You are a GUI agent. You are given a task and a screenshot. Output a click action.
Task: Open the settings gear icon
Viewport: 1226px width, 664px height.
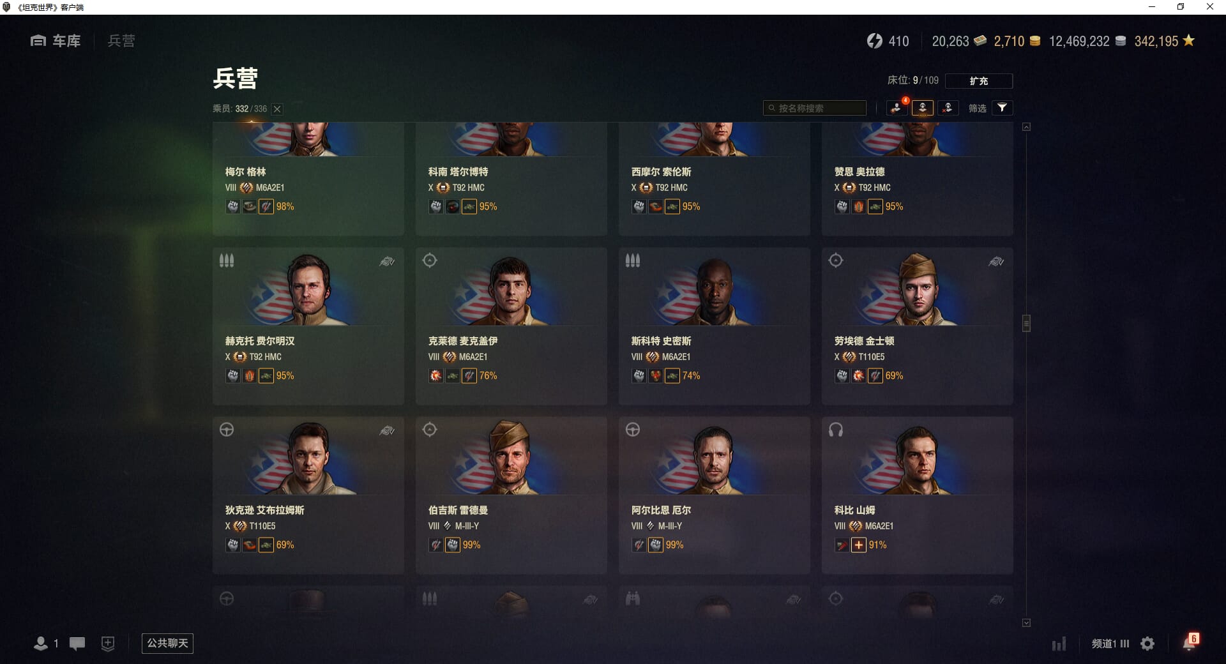tap(1147, 644)
